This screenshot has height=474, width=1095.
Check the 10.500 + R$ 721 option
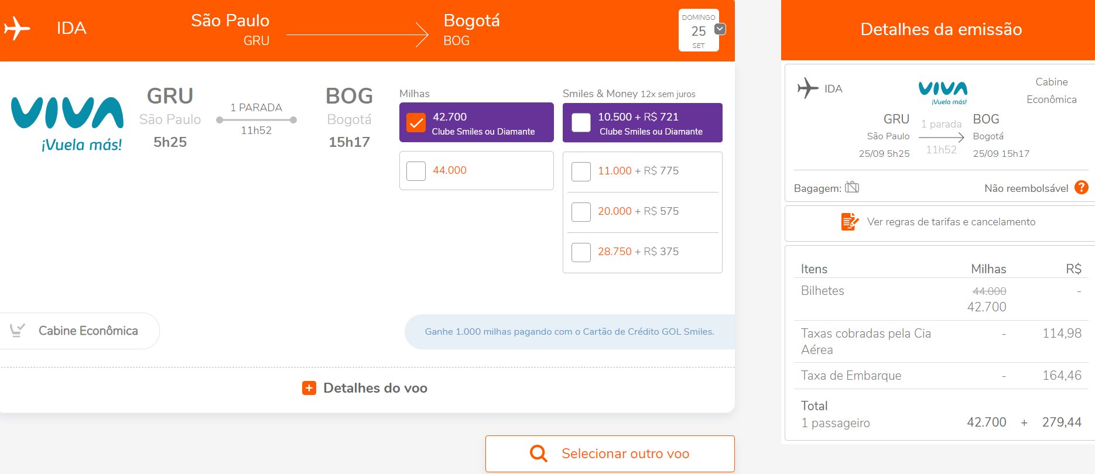[x=581, y=122]
